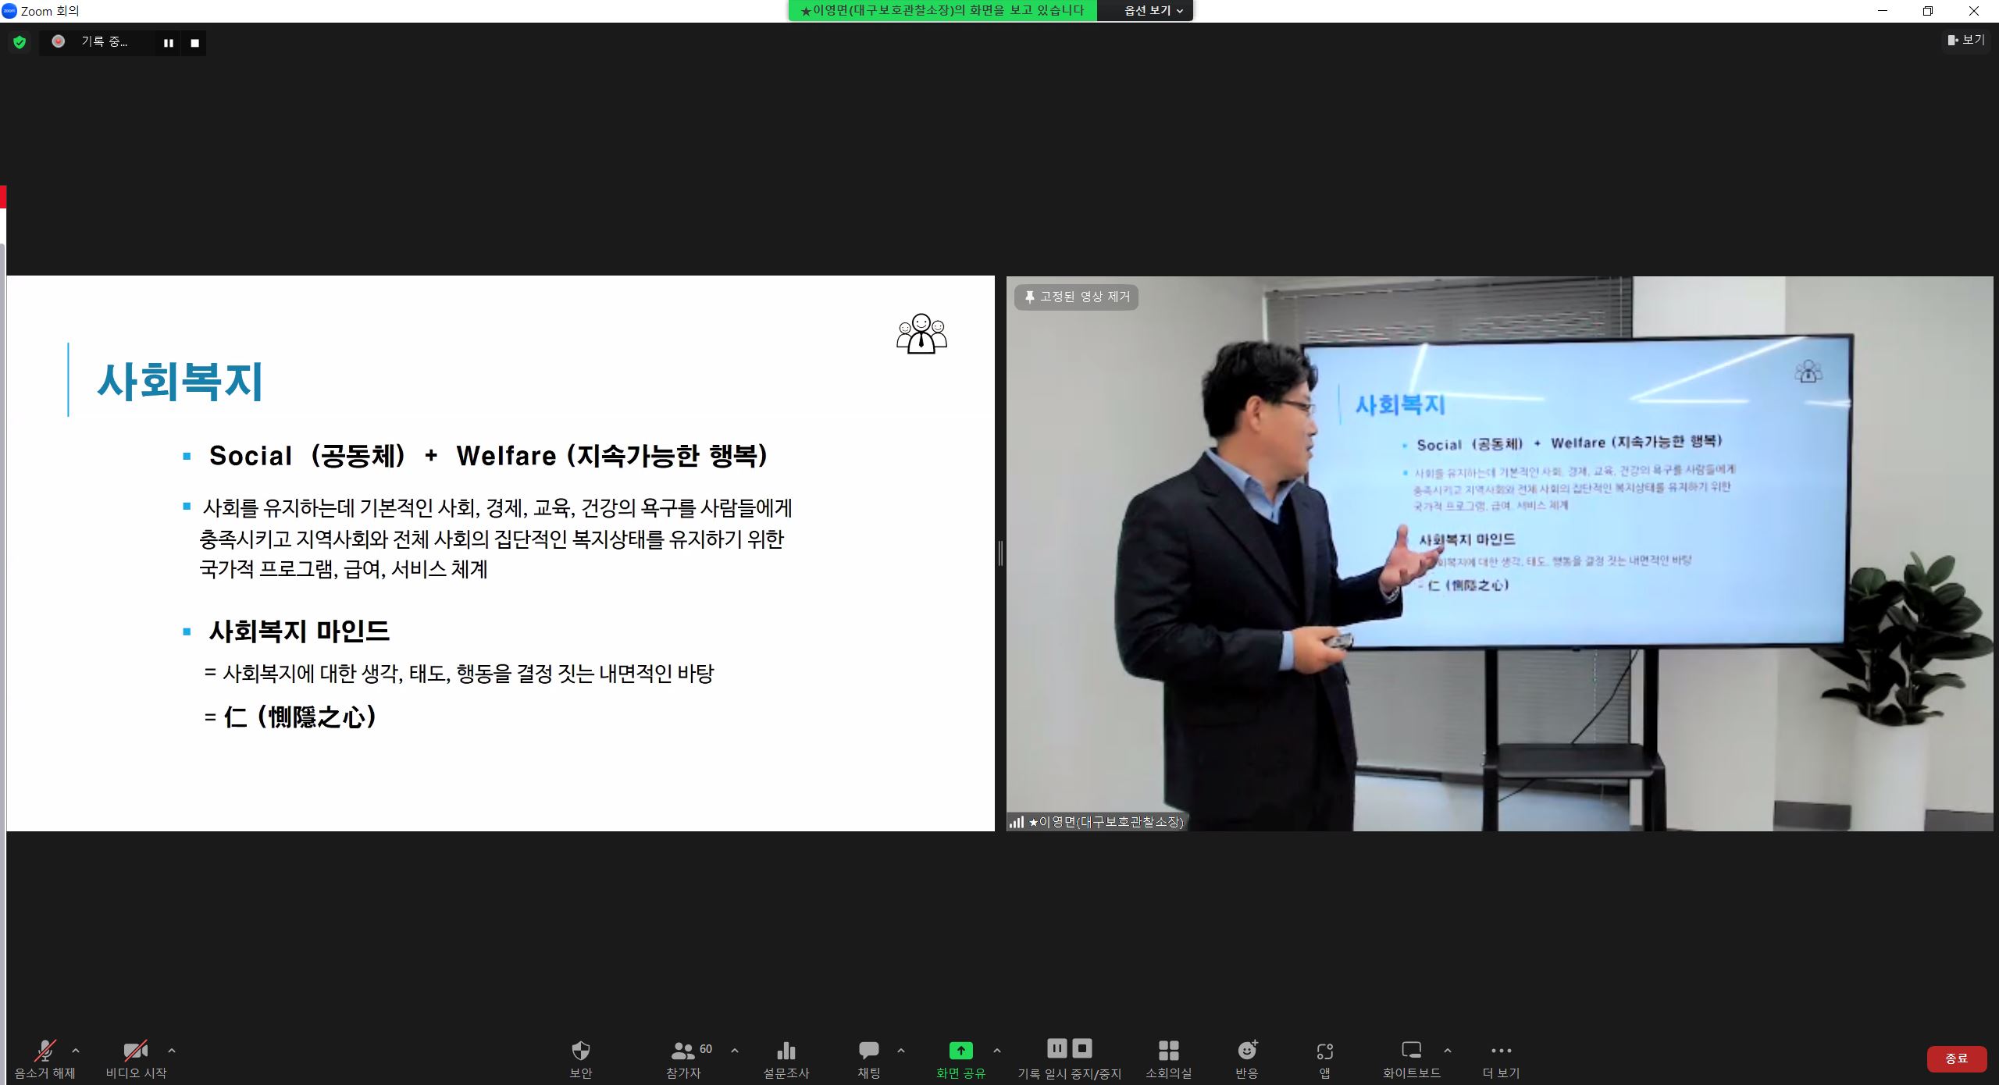Open View Options (옵션 보기) dropdown

(x=1153, y=11)
